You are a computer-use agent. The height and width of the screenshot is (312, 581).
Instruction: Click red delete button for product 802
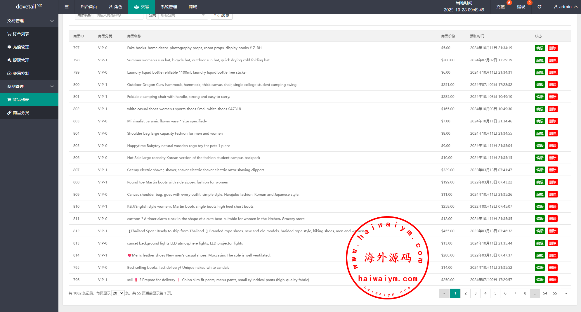click(x=552, y=109)
